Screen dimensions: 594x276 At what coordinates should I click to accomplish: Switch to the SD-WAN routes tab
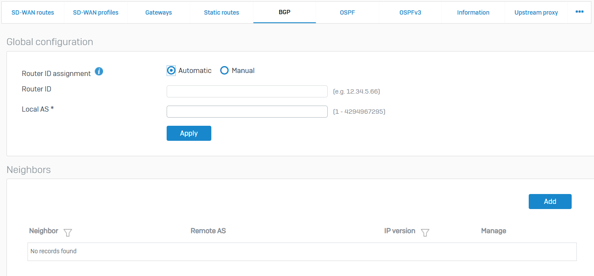33,12
